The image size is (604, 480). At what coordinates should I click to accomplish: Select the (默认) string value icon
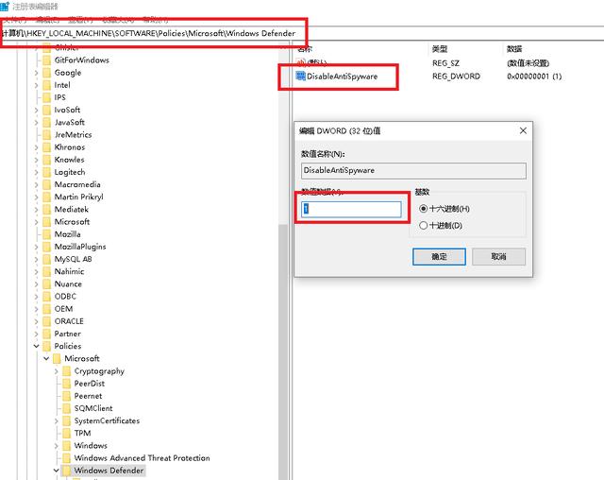(x=300, y=62)
